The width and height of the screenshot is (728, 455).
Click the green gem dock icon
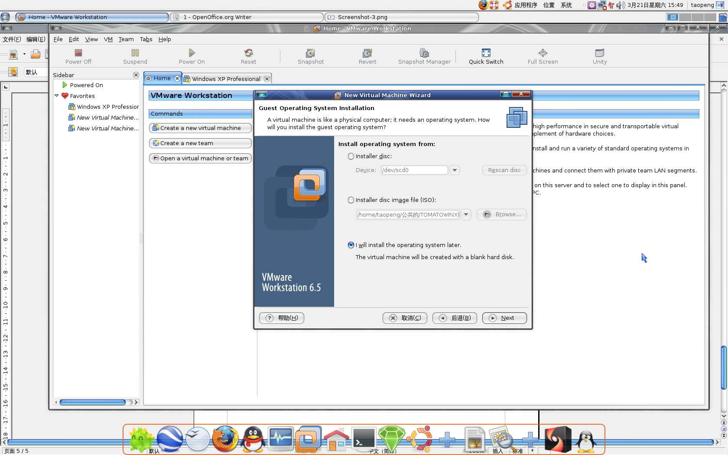pyautogui.click(x=392, y=439)
